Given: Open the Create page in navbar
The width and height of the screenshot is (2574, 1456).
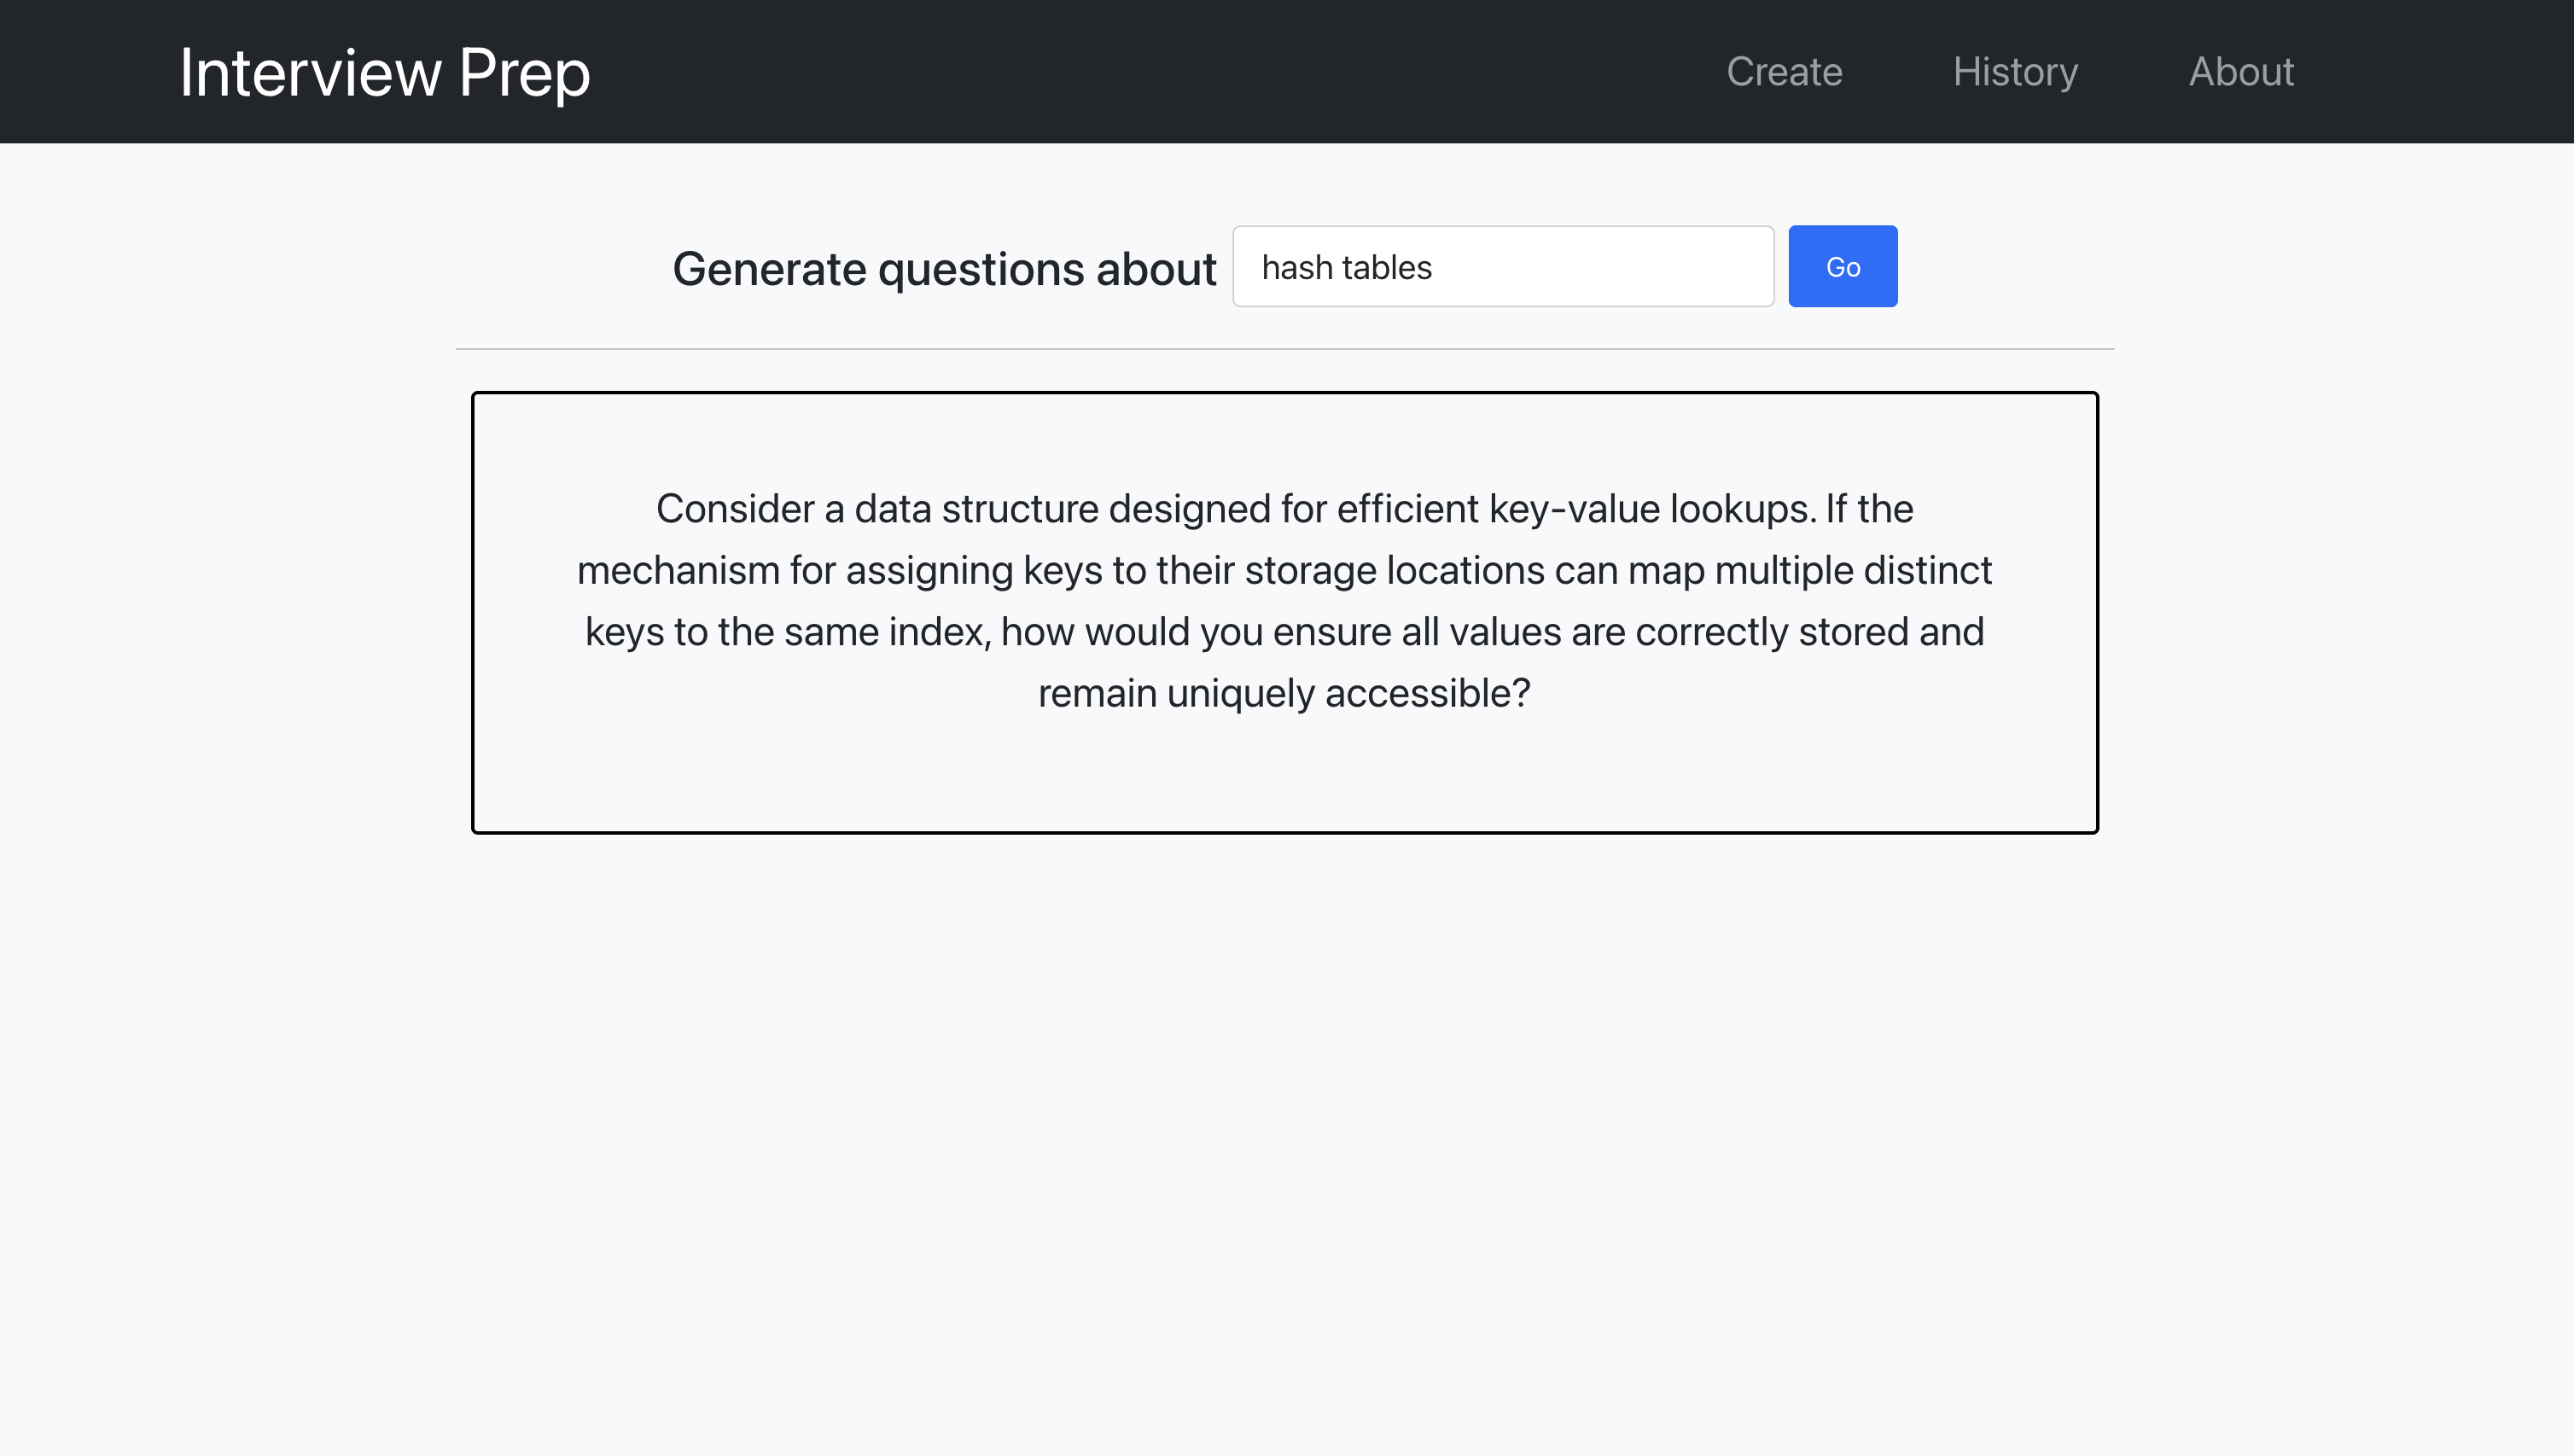Looking at the screenshot, I should [1783, 72].
